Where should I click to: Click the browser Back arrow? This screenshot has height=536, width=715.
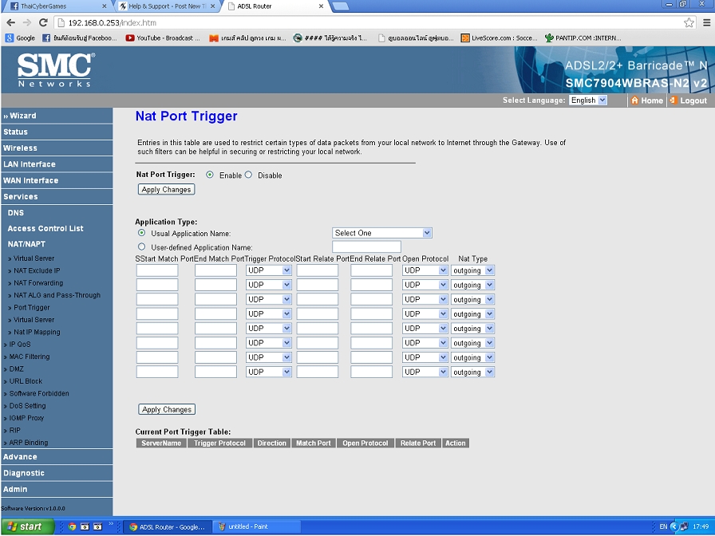pyautogui.click(x=11, y=22)
